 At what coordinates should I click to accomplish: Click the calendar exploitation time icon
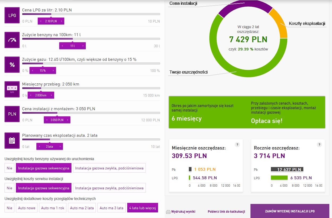click(12, 140)
